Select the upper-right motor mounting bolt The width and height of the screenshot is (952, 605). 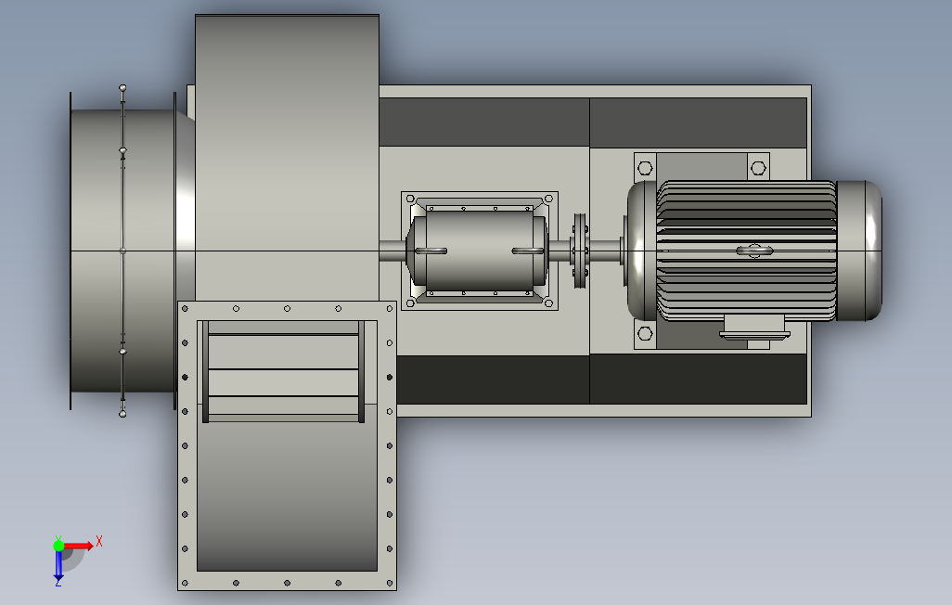point(758,168)
